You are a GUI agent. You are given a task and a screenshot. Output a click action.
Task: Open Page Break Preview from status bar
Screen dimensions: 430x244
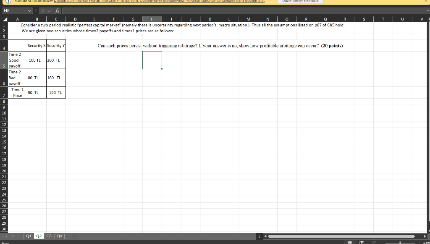pyautogui.click(x=373, y=242)
